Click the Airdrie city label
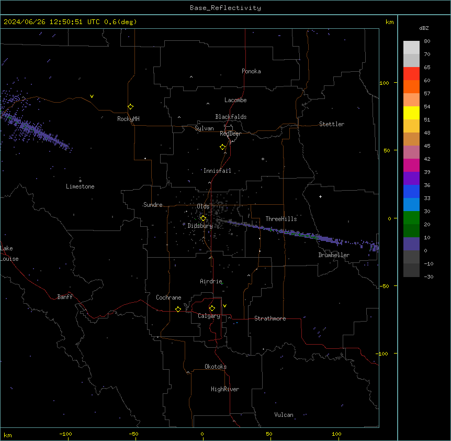 (211, 281)
